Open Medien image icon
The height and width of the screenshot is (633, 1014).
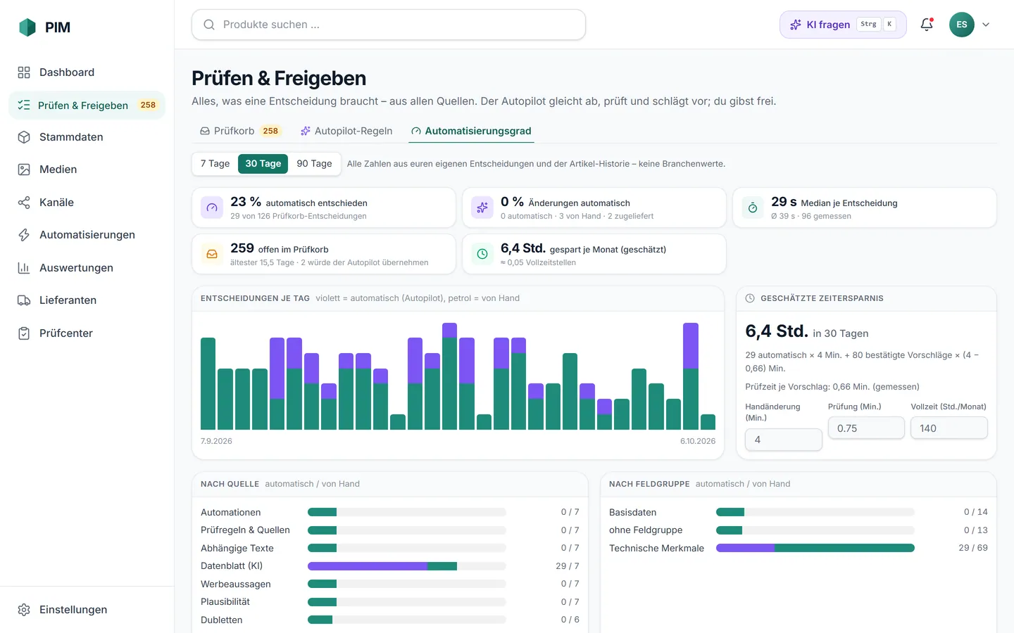coord(24,170)
